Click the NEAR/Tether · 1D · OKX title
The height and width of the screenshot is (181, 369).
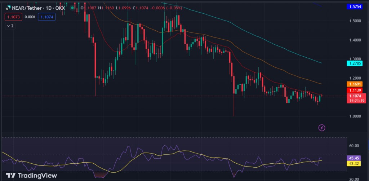38,8
